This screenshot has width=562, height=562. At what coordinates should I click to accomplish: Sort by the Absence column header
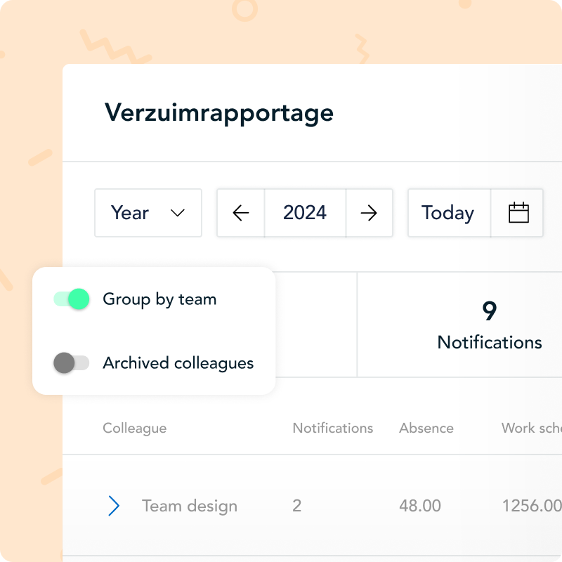pos(426,428)
